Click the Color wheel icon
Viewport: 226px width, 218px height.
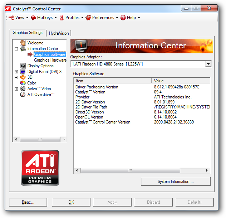(23, 83)
